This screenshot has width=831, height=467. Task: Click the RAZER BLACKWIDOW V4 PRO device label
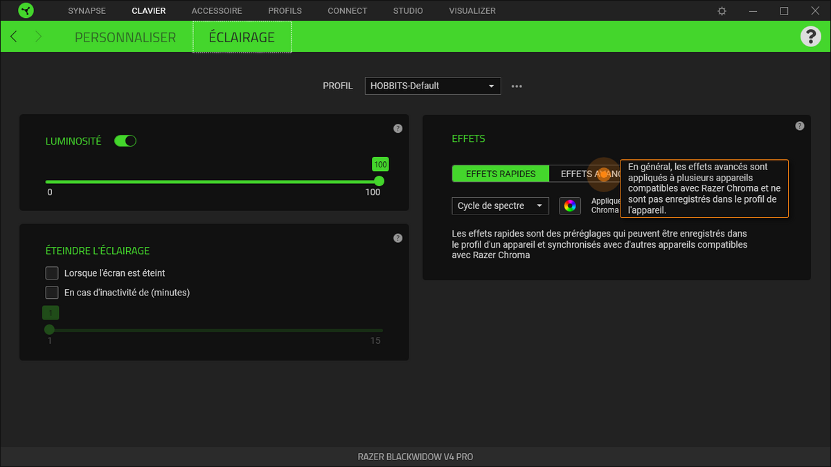click(415, 457)
